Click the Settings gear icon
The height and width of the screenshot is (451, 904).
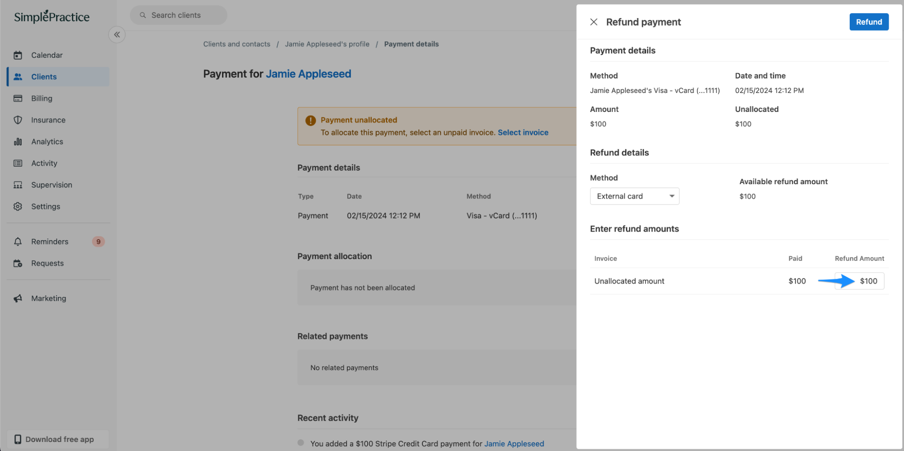(x=18, y=207)
